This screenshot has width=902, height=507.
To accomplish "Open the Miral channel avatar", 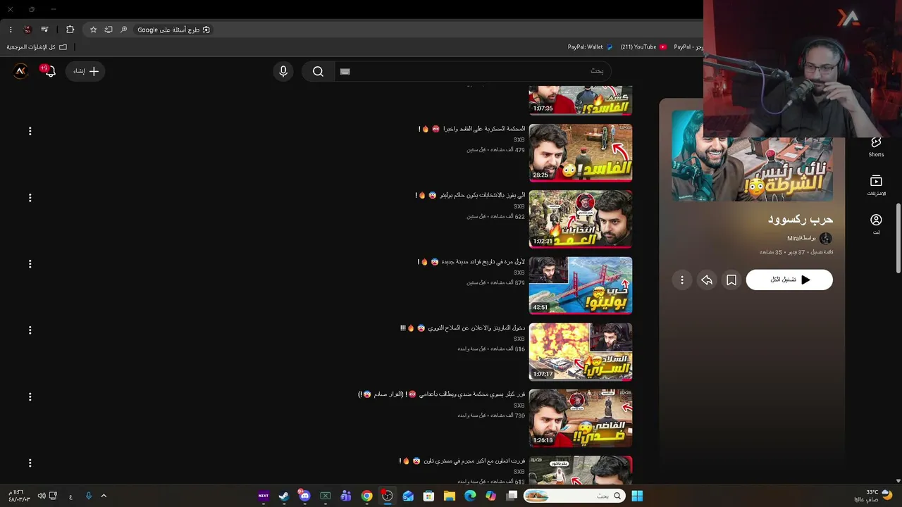I will coord(826,238).
